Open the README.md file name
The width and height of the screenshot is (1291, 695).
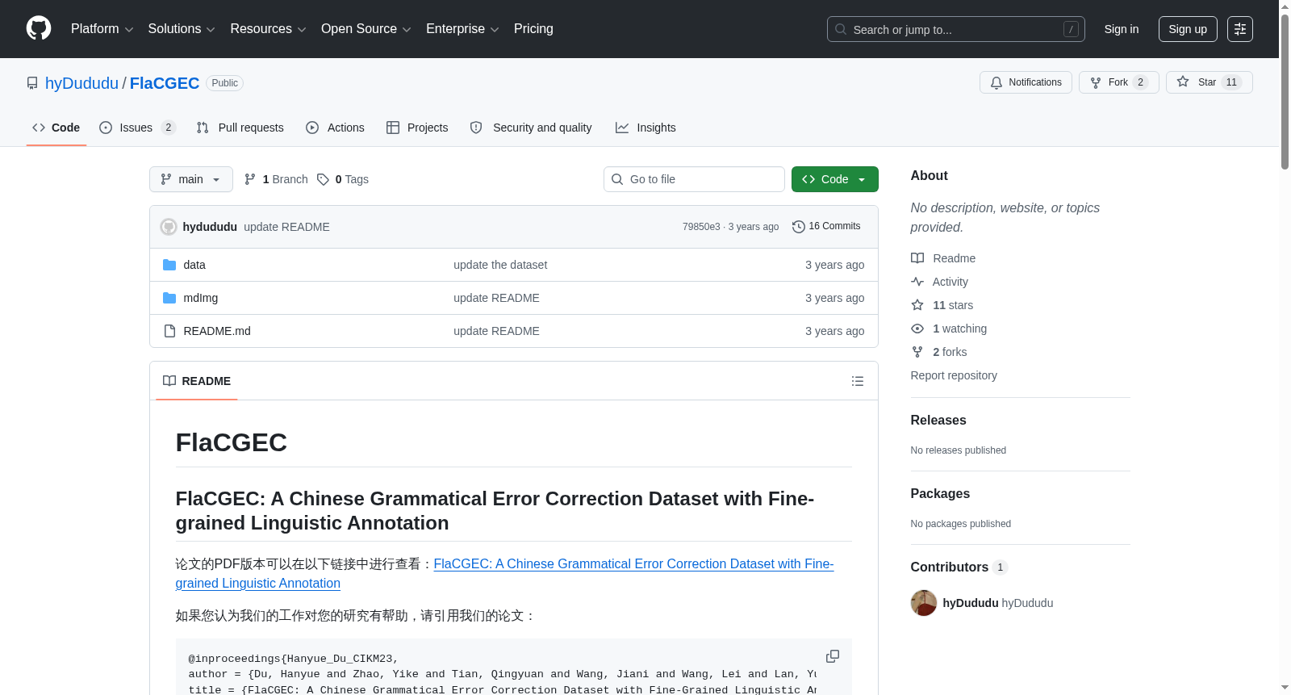[x=217, y=331]
